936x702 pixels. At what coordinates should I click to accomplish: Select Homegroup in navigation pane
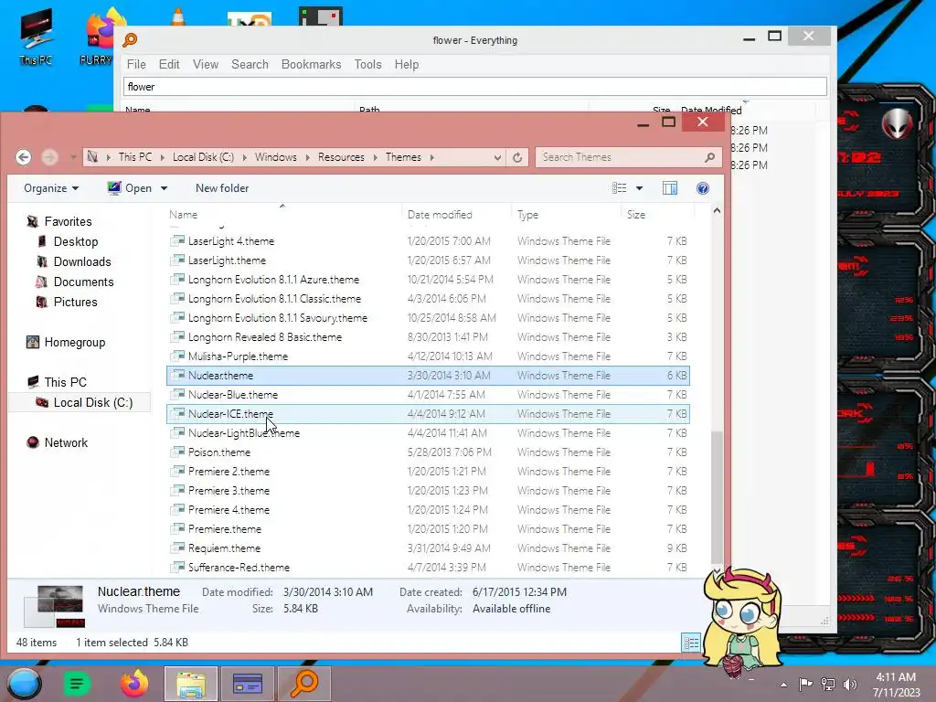point(75,343)
